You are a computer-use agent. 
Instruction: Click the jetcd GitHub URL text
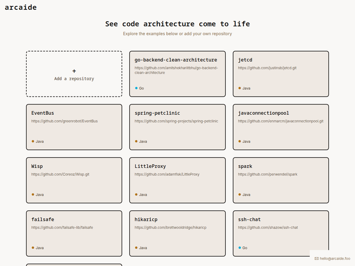(x=267, y=68)
